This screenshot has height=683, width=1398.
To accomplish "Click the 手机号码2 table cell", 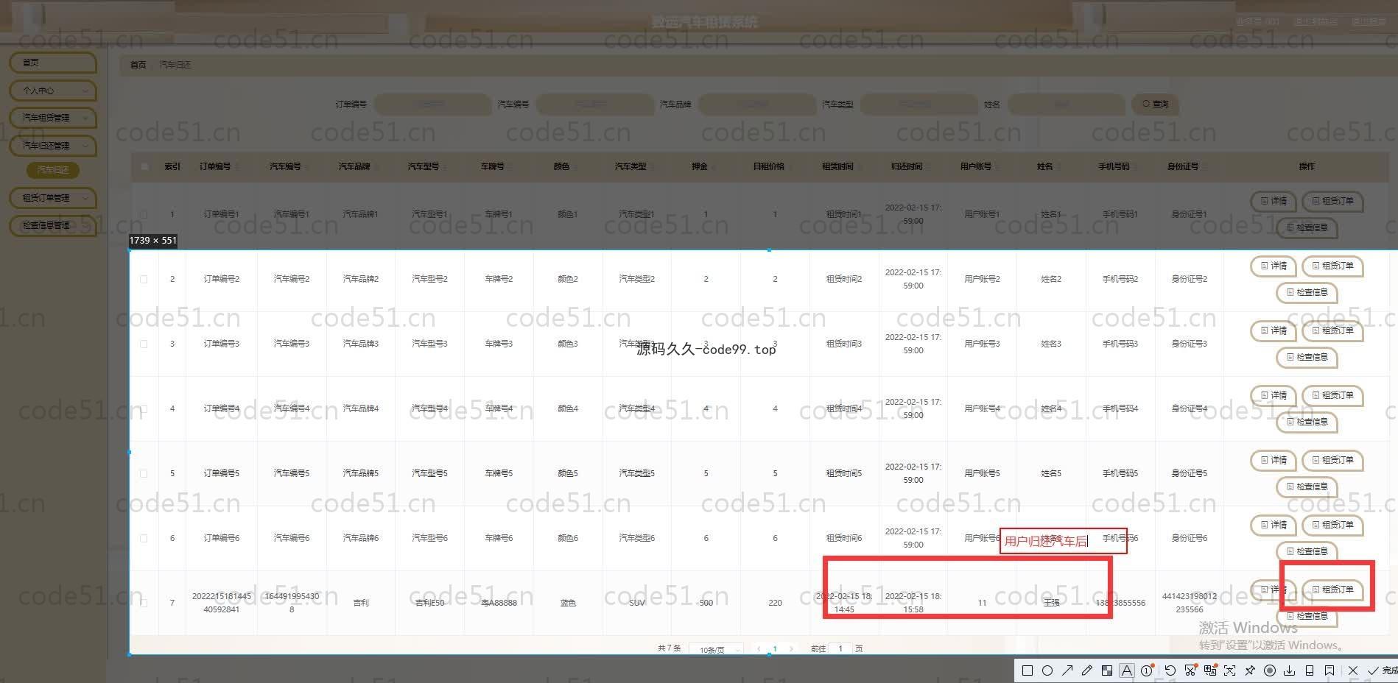I will point(1120,279).
